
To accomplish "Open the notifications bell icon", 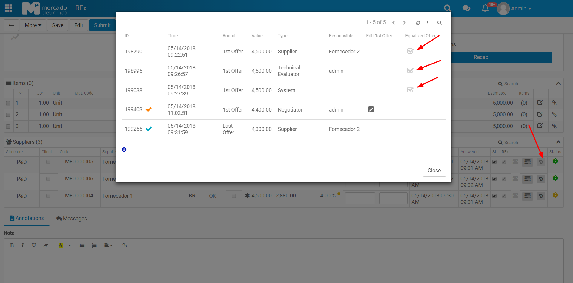I will (485, 8).
